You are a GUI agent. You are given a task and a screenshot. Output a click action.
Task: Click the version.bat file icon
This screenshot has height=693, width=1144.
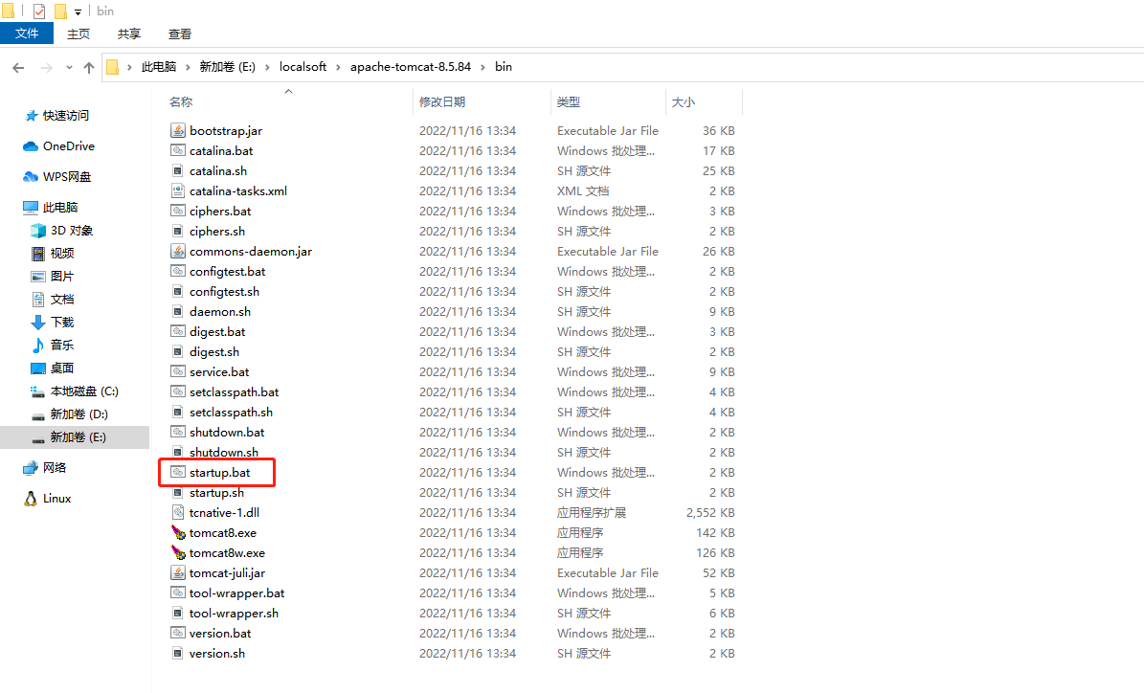click(177, 634)
